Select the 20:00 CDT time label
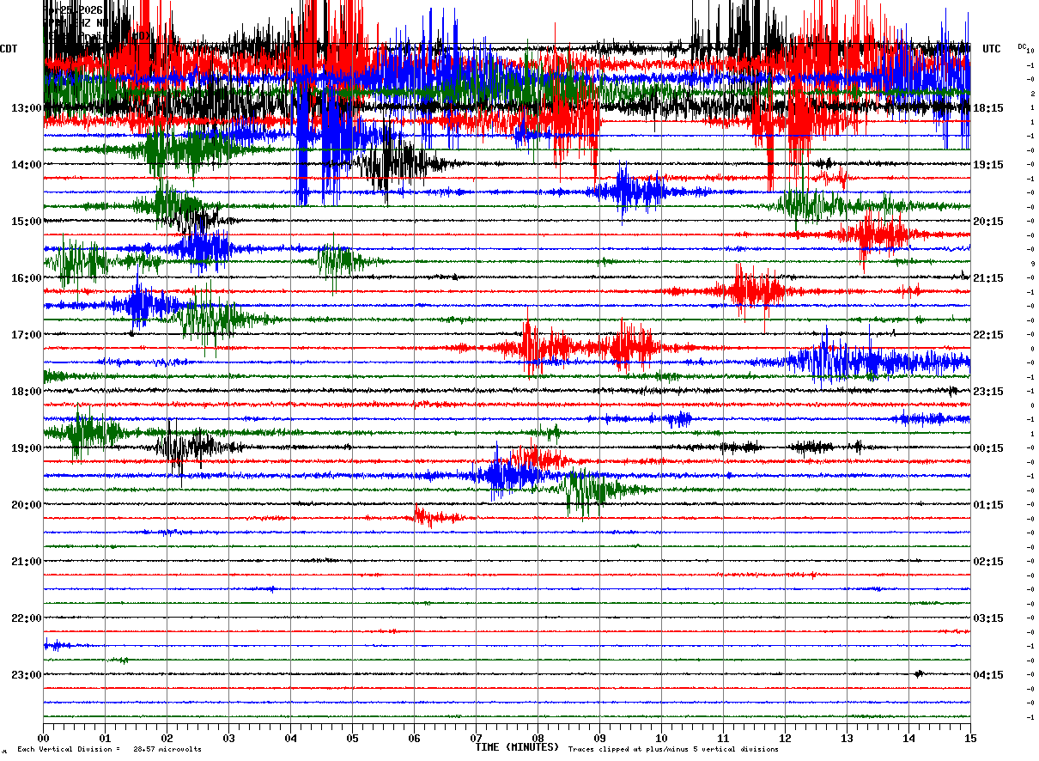This screenshot has width=1039, height=761. [27, 505]
